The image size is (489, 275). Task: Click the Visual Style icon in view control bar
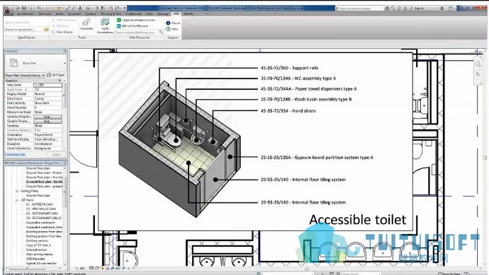(96, 268)
